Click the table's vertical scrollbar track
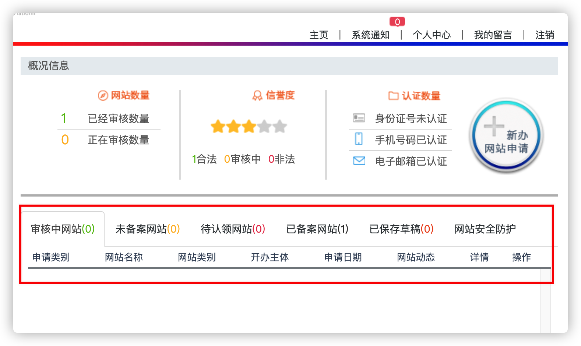Viewport: 581px width, 346px height. tap(545, 300)
